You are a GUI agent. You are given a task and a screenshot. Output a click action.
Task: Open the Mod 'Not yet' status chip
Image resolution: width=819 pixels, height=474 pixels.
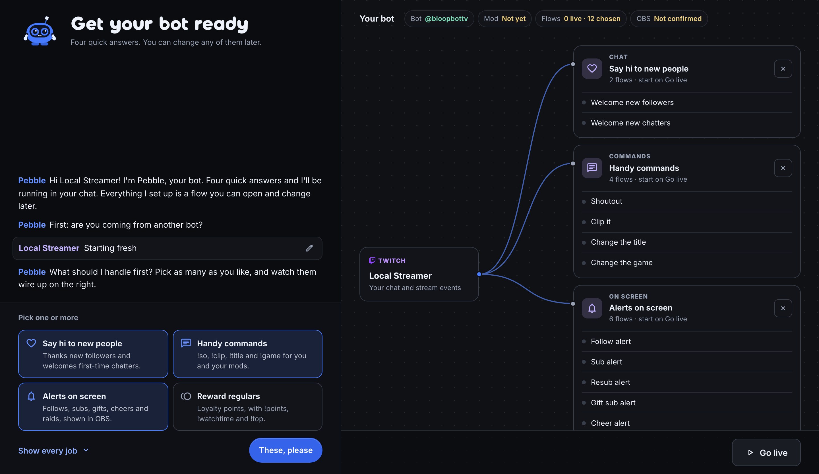click(504, 19)
